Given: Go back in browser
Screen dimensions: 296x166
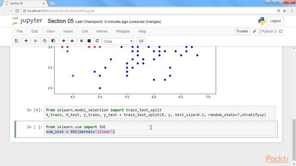Looking at the screenshot, I should [4, 11].
